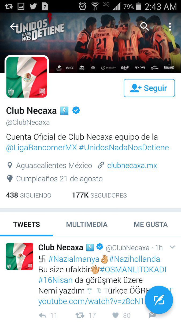Open the @LigaBancomerMX mention link
This screenshot has height=322, width=181.
pos(42,147)
